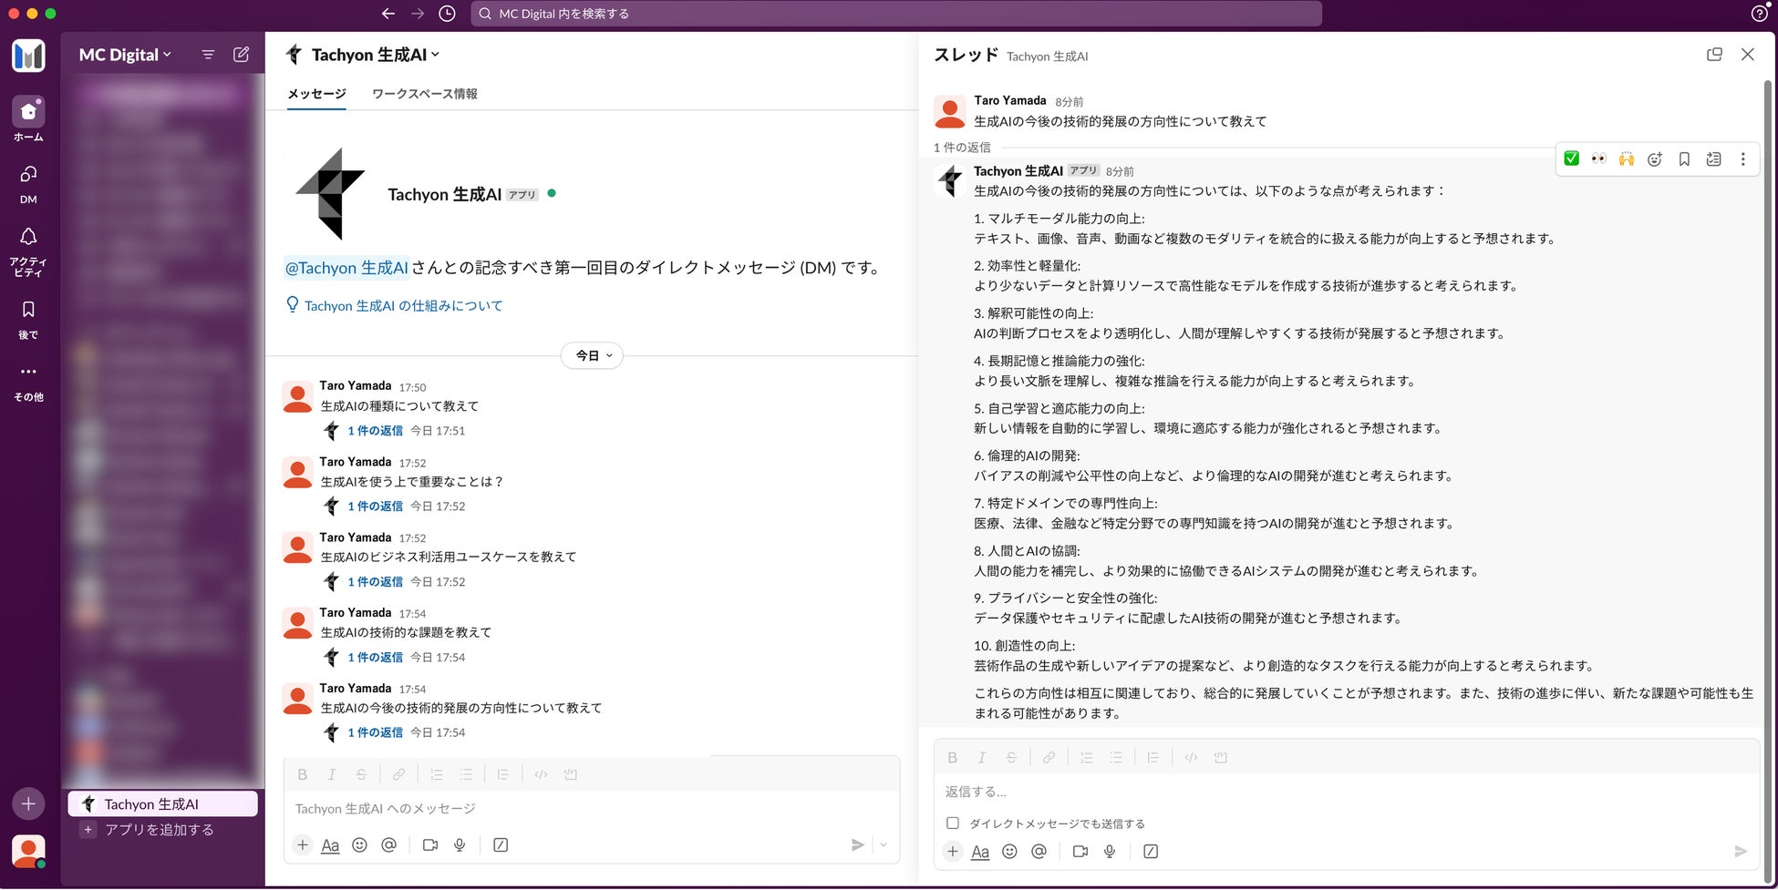Open more actions for the Tachyon reply

(x=1742, y=159)
